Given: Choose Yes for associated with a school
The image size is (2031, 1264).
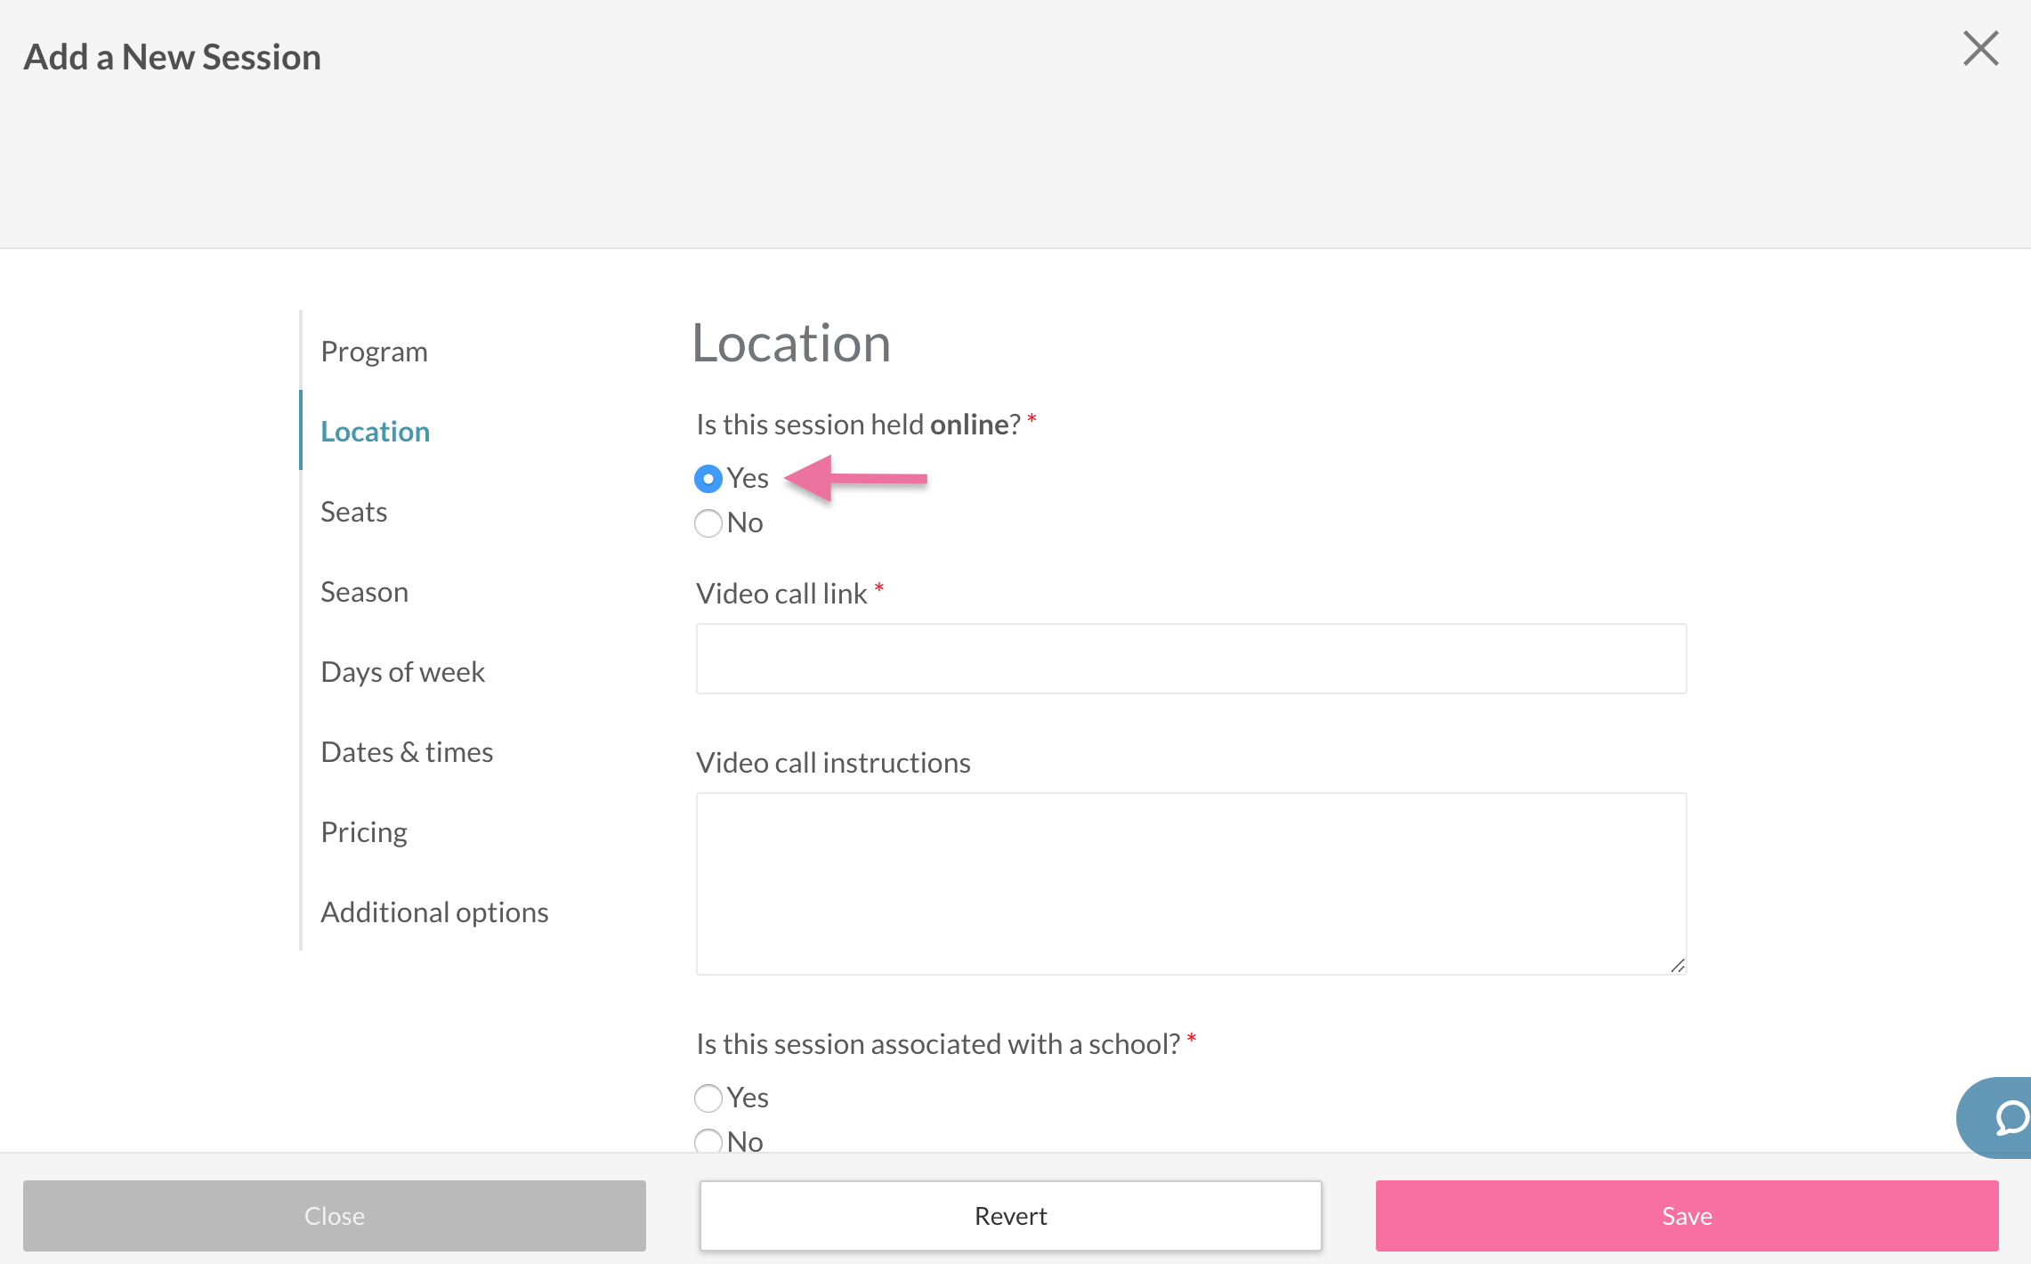Looking at the screenshot, I should 708,1098.
